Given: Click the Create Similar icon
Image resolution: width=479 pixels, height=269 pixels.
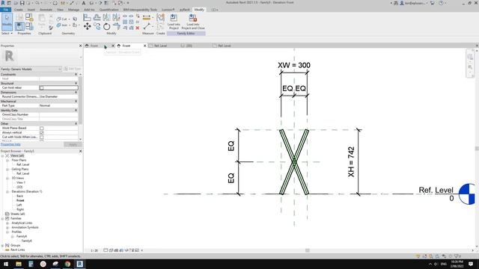Looking at the screenshot, I should (160, 27).
